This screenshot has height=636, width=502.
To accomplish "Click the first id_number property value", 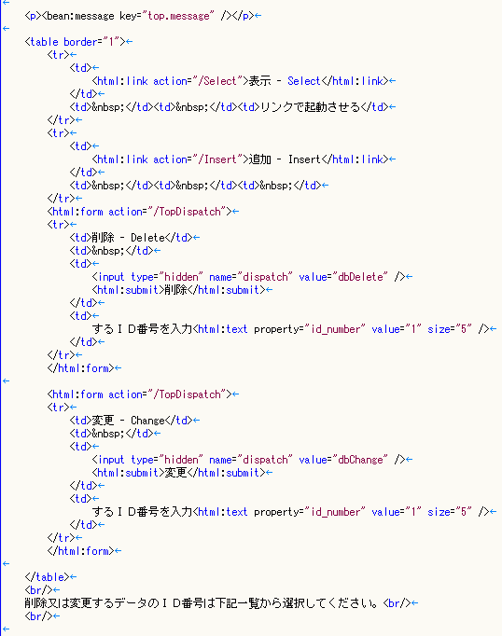I will tap(335, 329).
